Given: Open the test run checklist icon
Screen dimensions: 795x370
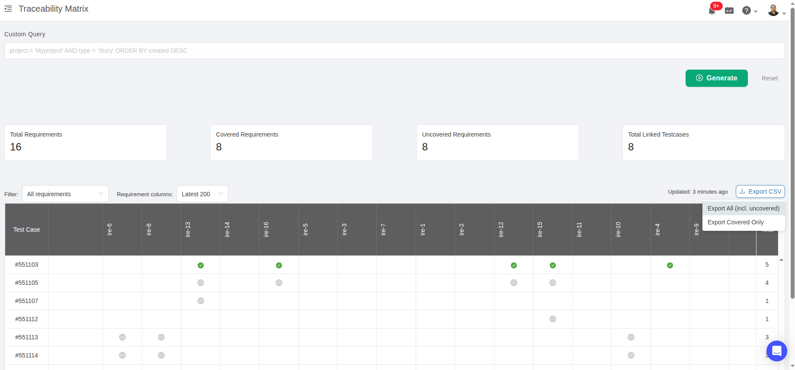Looking at the screenshot, I should tap(729, 10).
